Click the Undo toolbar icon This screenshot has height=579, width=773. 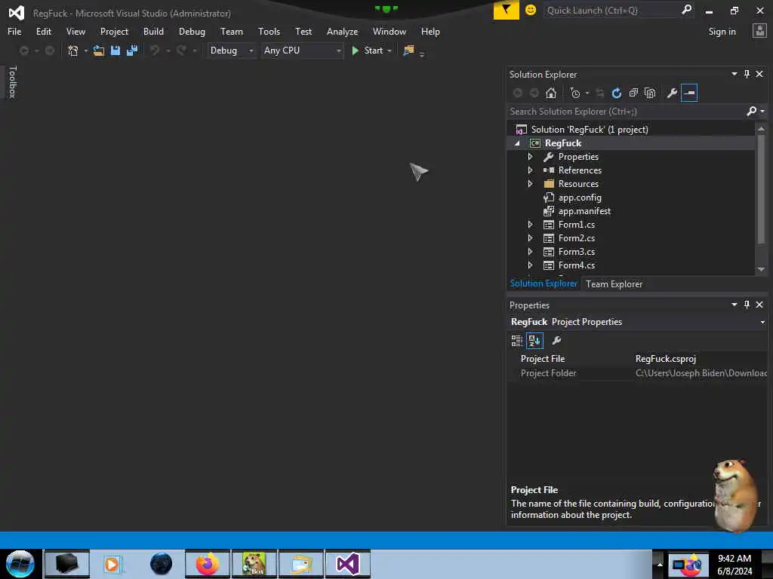pos(155,51)
